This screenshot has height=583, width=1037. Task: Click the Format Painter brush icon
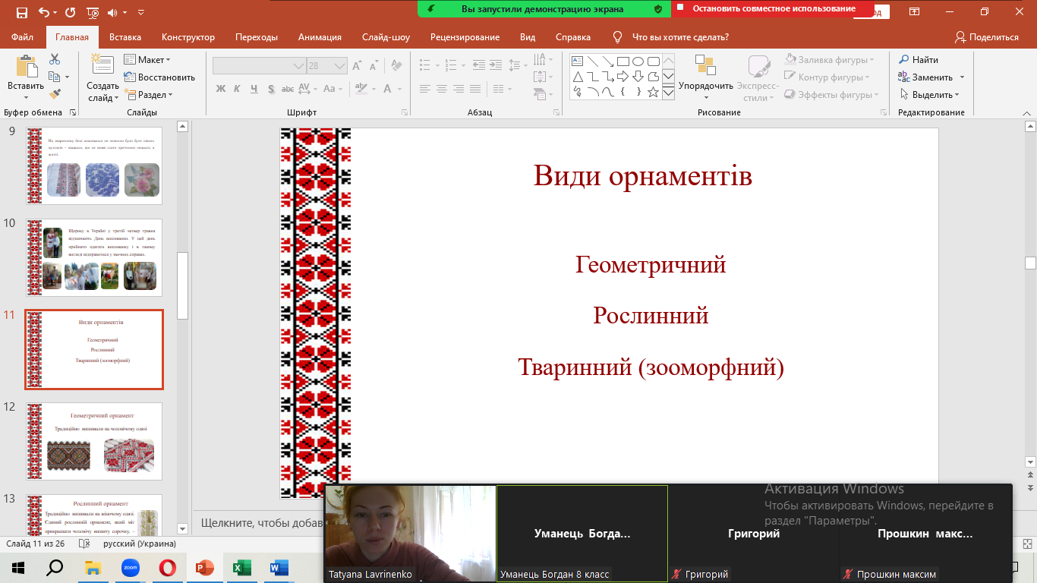[x=55, y=94]
